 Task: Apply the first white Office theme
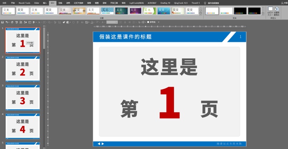(8, 11)
